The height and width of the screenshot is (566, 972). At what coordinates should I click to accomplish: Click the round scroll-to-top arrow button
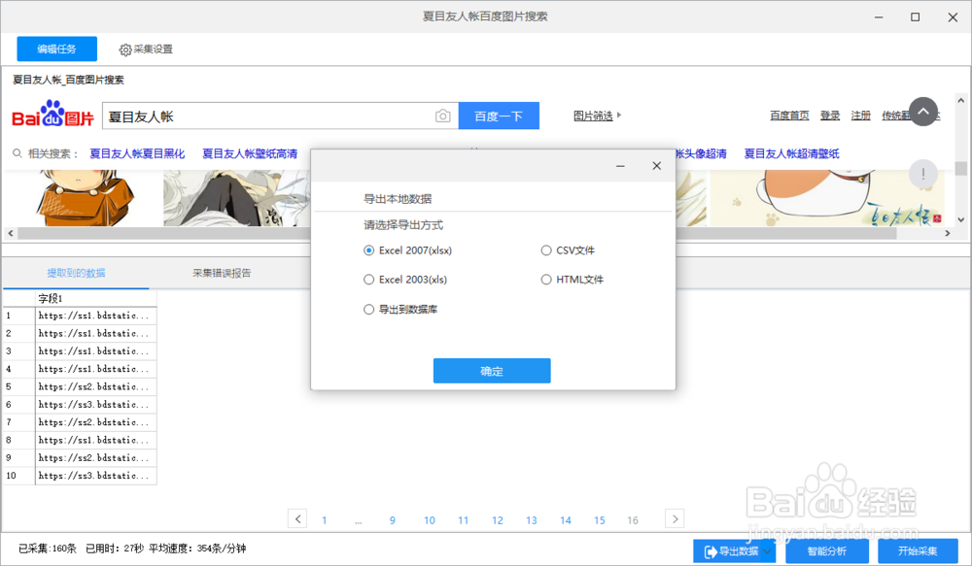point(923,112)
